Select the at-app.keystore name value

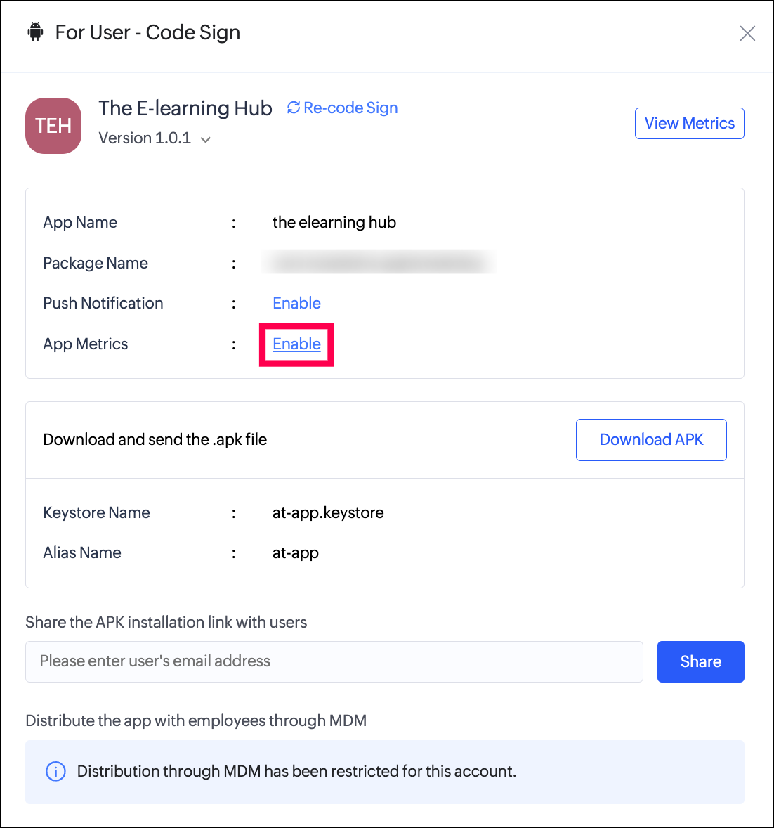328,512
